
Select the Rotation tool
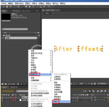15,7
